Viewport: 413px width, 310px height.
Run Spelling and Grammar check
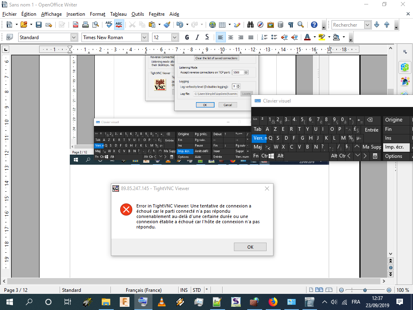pyautogui.click(x=108, y=25)
